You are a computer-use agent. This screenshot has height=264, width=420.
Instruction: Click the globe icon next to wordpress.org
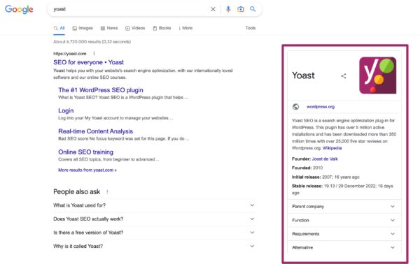coord(295,107)
